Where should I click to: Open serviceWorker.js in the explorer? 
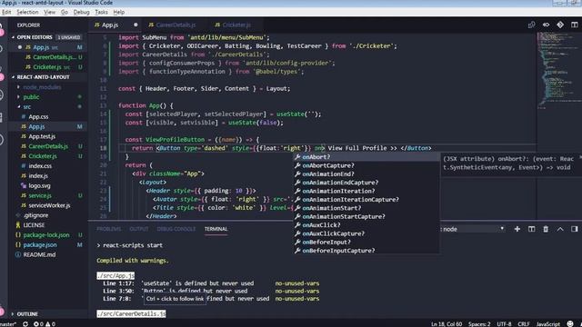click(49, 205)
